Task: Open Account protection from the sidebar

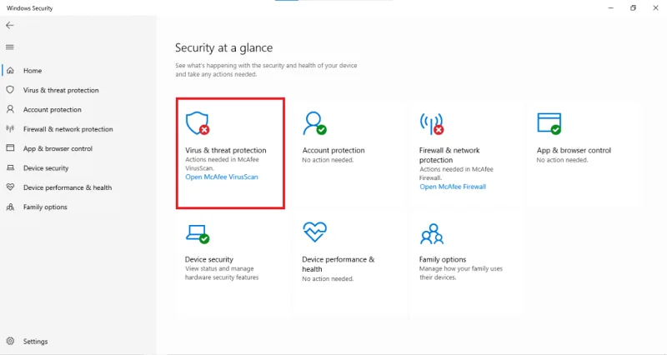Action: 53,110
